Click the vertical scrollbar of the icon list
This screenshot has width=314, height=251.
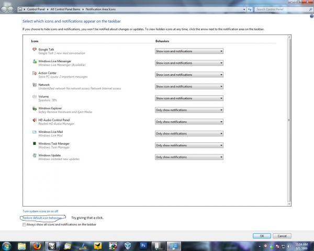tap(289, 120)
